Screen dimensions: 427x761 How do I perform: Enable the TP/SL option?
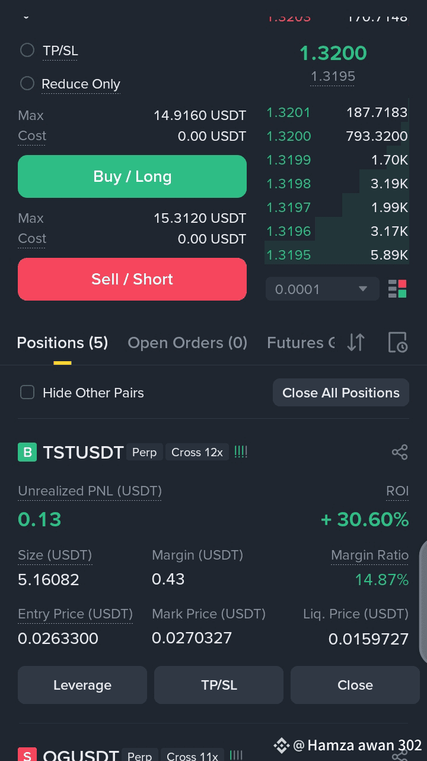[x=27, y=50]
